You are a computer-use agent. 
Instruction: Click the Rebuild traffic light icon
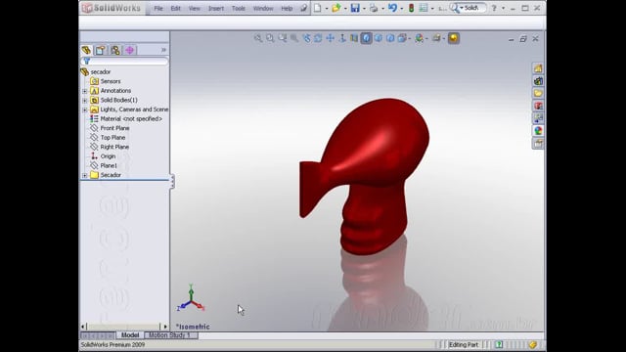pyautogui.click(x=411, y=8)
